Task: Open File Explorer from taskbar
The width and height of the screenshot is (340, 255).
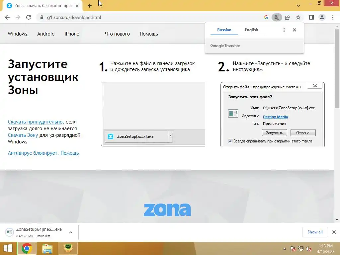Action: point(47,248)
